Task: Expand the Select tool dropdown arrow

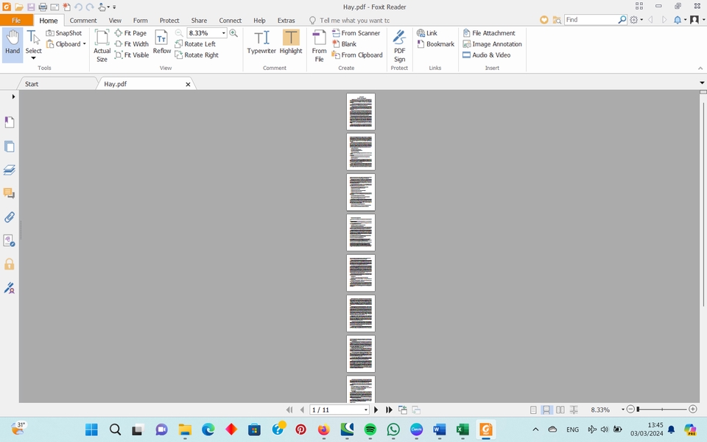Action: [33, 58]
